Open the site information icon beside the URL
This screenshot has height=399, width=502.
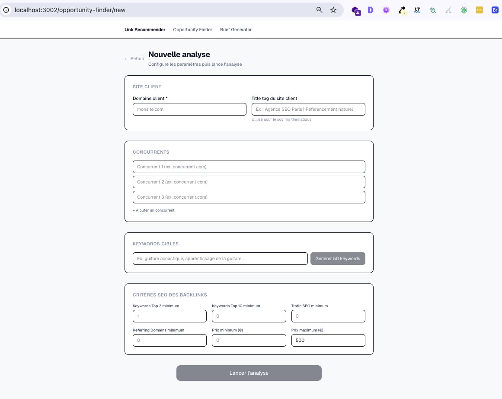coord(6,10)
